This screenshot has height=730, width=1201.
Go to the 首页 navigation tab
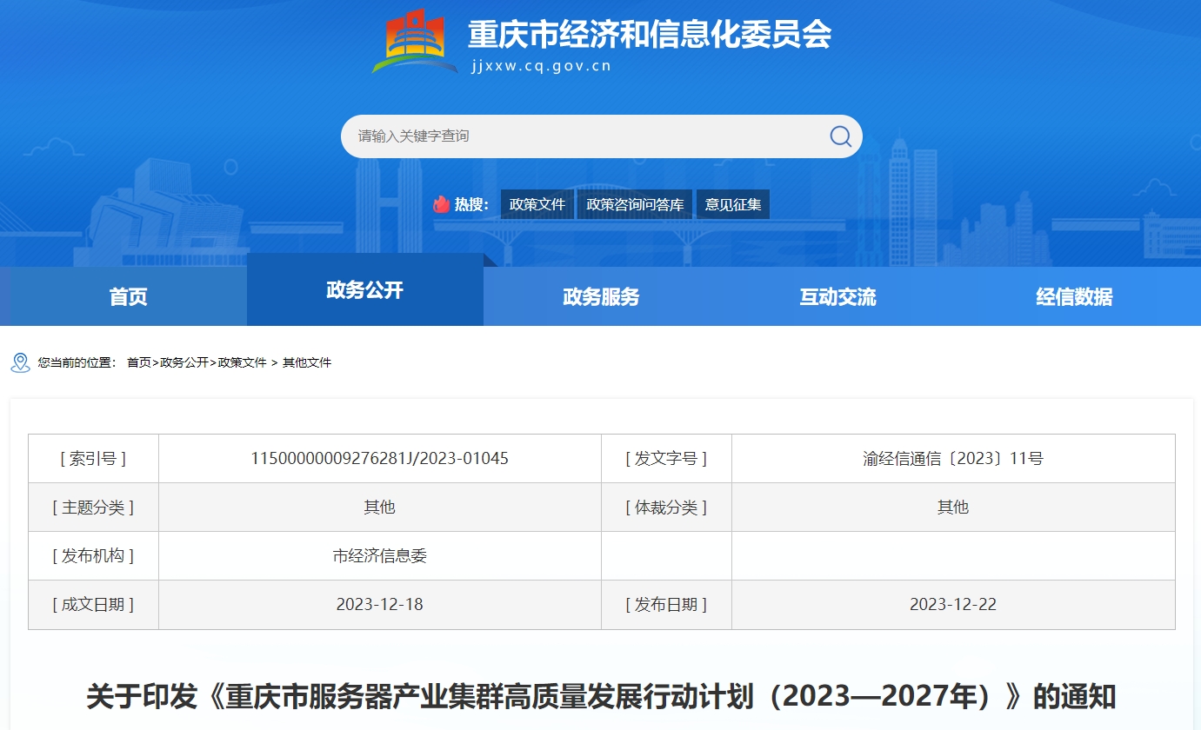(128, 297)
